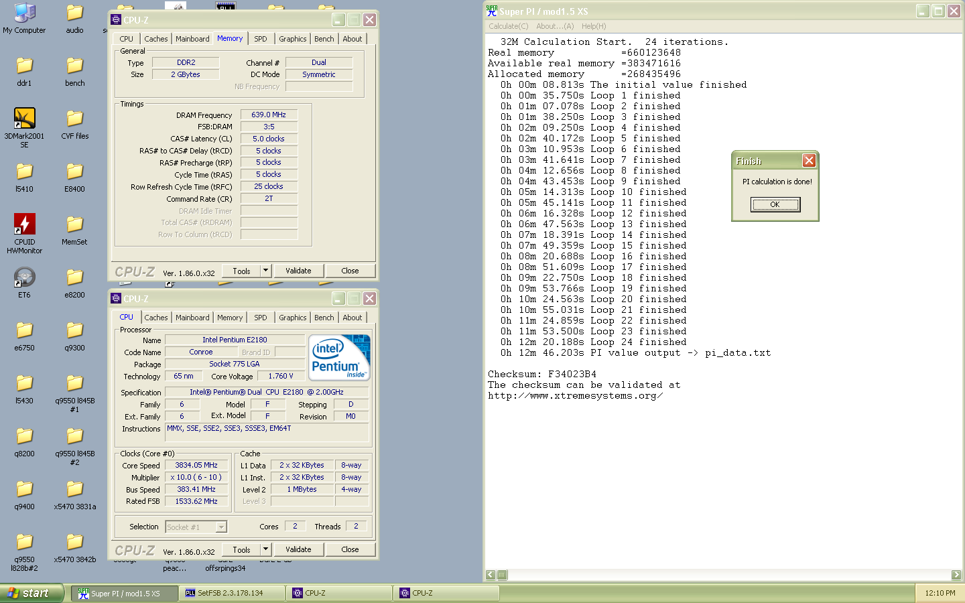Open the q8200 folder icon
The width and height of the screenshot is (965, 603).
pyautogui.click(x=25, y=437)
